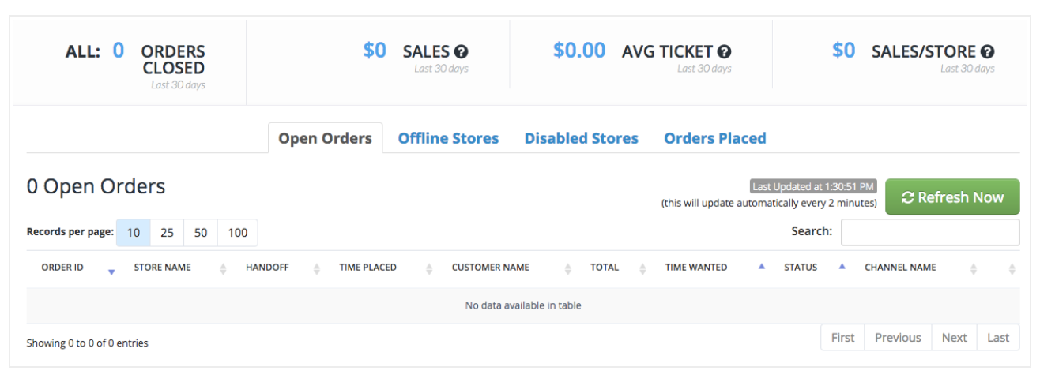This screenshot has width=1040, height=371.
Task: Toggle sort on Time Wanted column
Action: tap(761, 267)
